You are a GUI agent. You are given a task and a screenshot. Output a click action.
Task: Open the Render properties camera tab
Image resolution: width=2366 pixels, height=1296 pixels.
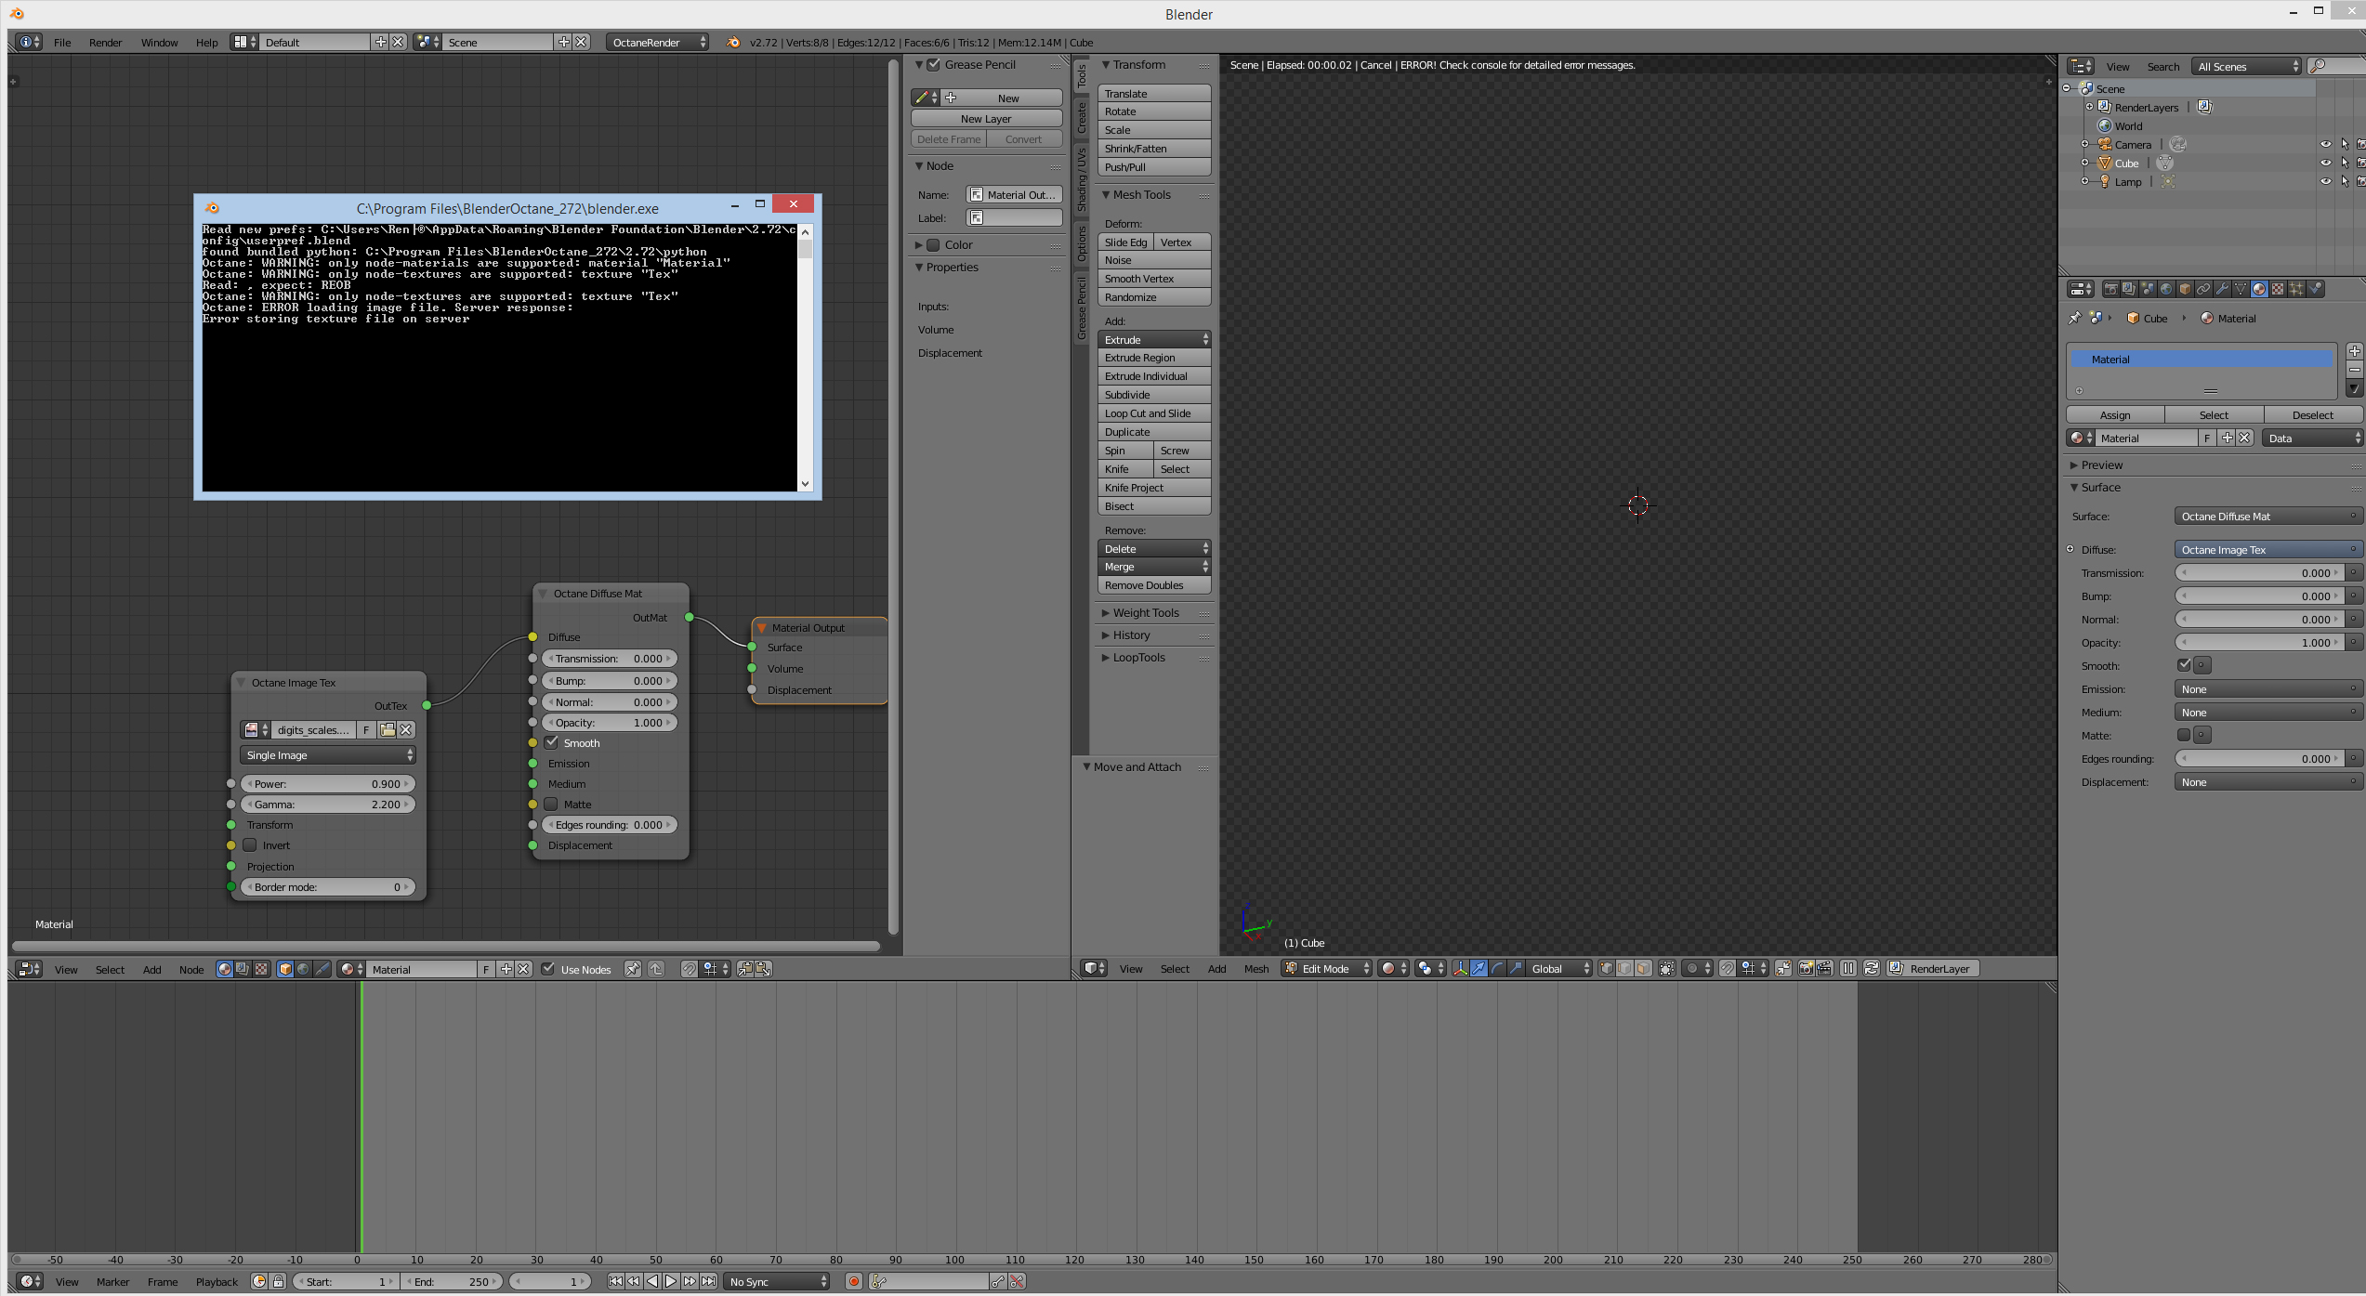click(x=2111, y=289)
